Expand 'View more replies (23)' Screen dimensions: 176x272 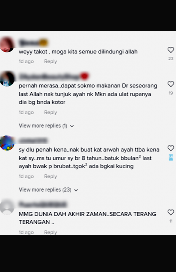(48, 190)
